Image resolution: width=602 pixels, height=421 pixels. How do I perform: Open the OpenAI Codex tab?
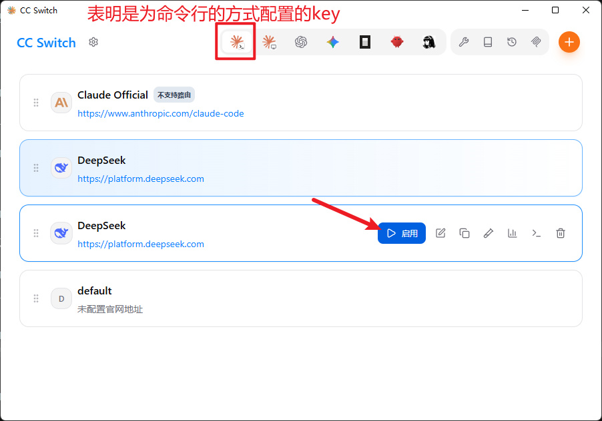(301, 42)
